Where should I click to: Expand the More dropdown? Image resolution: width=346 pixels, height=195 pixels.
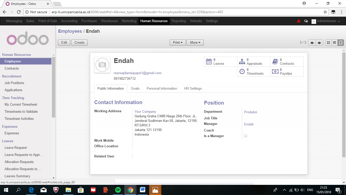click(x=195, y=43)
